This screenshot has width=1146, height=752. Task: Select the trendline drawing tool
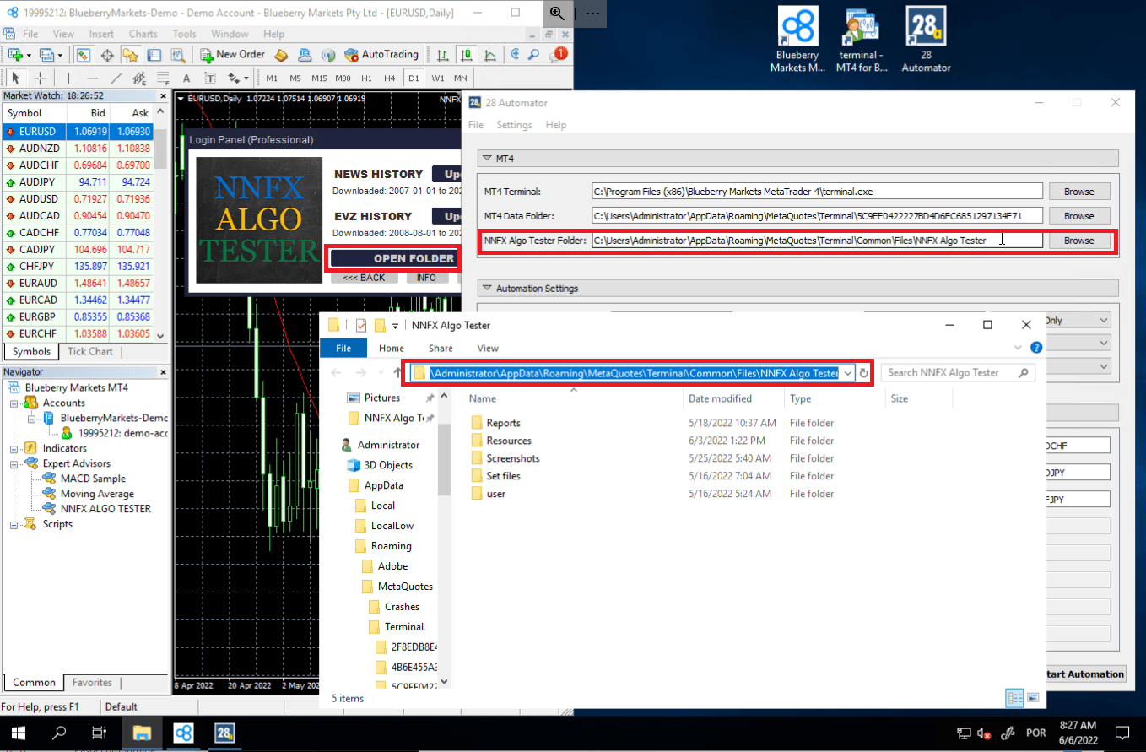116,78
